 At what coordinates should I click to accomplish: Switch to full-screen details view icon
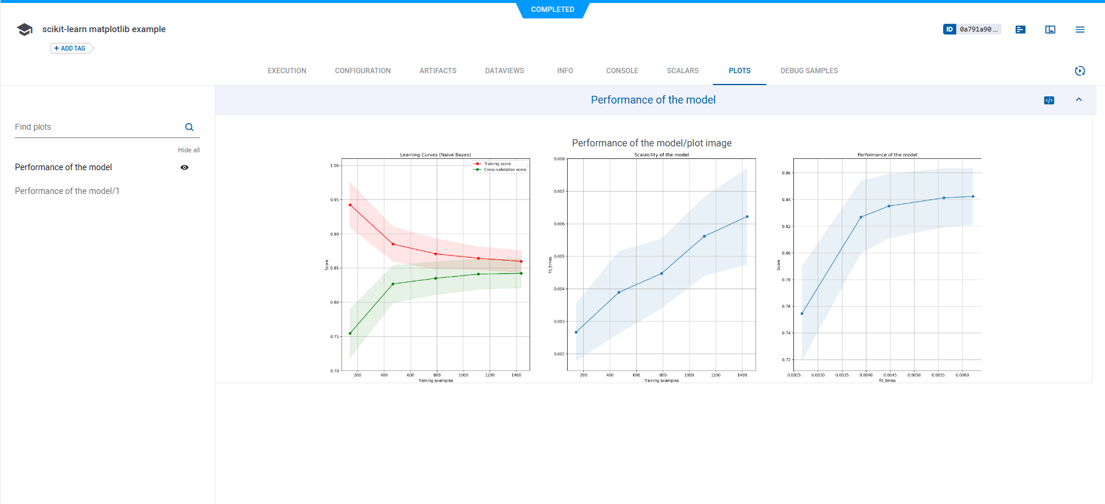(1050, 29)
